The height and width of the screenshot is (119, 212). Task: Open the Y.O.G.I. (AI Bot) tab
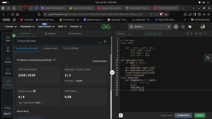point(70,48)
